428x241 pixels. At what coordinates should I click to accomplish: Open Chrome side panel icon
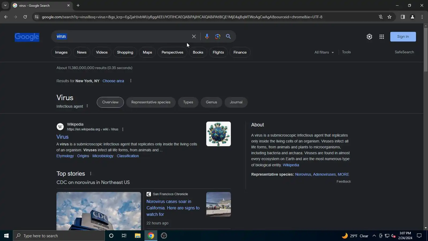point(403,17)
